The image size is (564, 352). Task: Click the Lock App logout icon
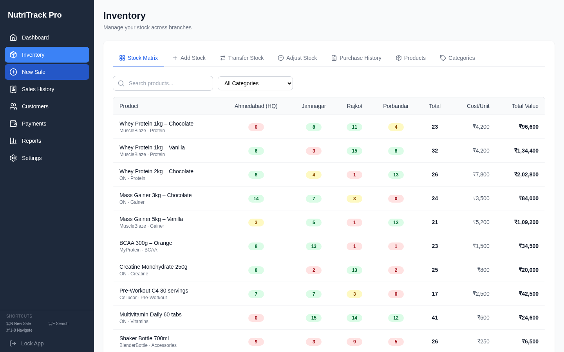tap(13, 343)
